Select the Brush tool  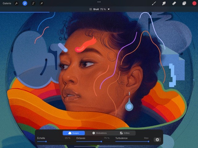click(x=154, y=3)
